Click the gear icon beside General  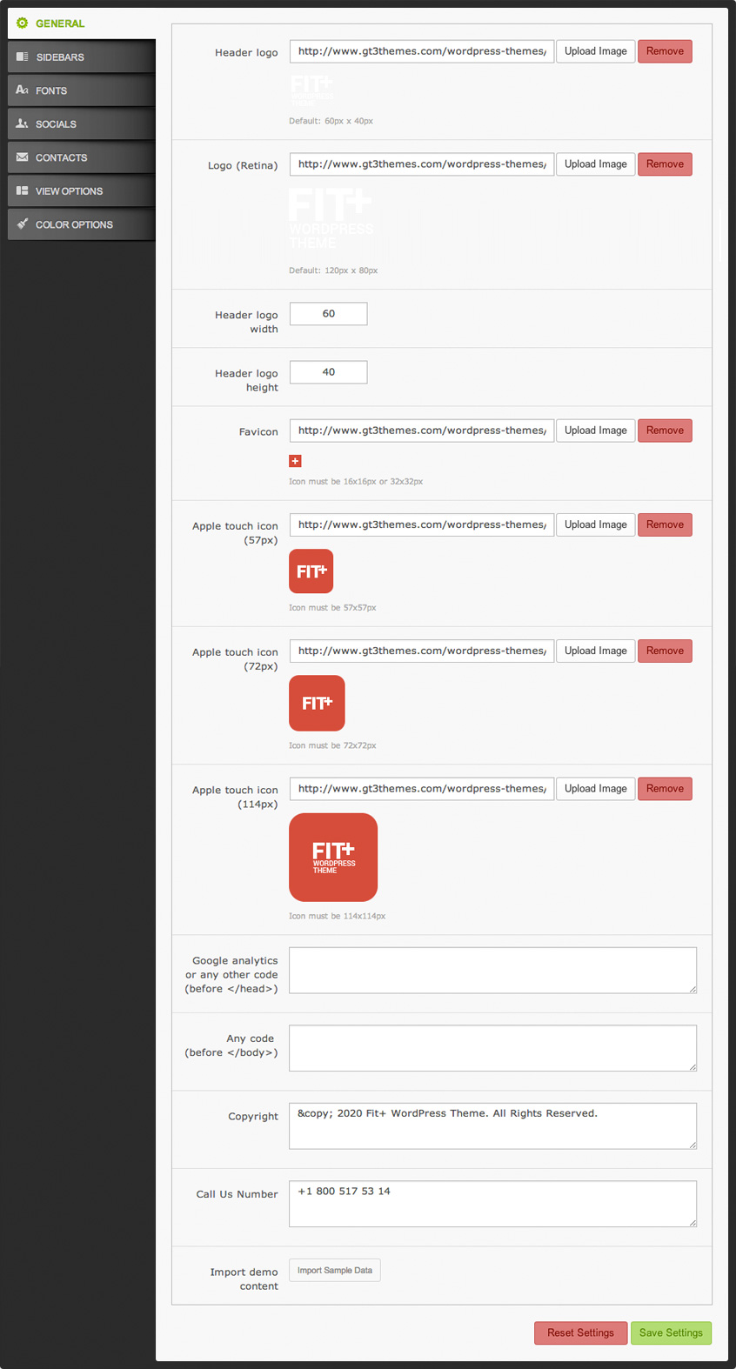pyautogui.click(x=23, y=23)
